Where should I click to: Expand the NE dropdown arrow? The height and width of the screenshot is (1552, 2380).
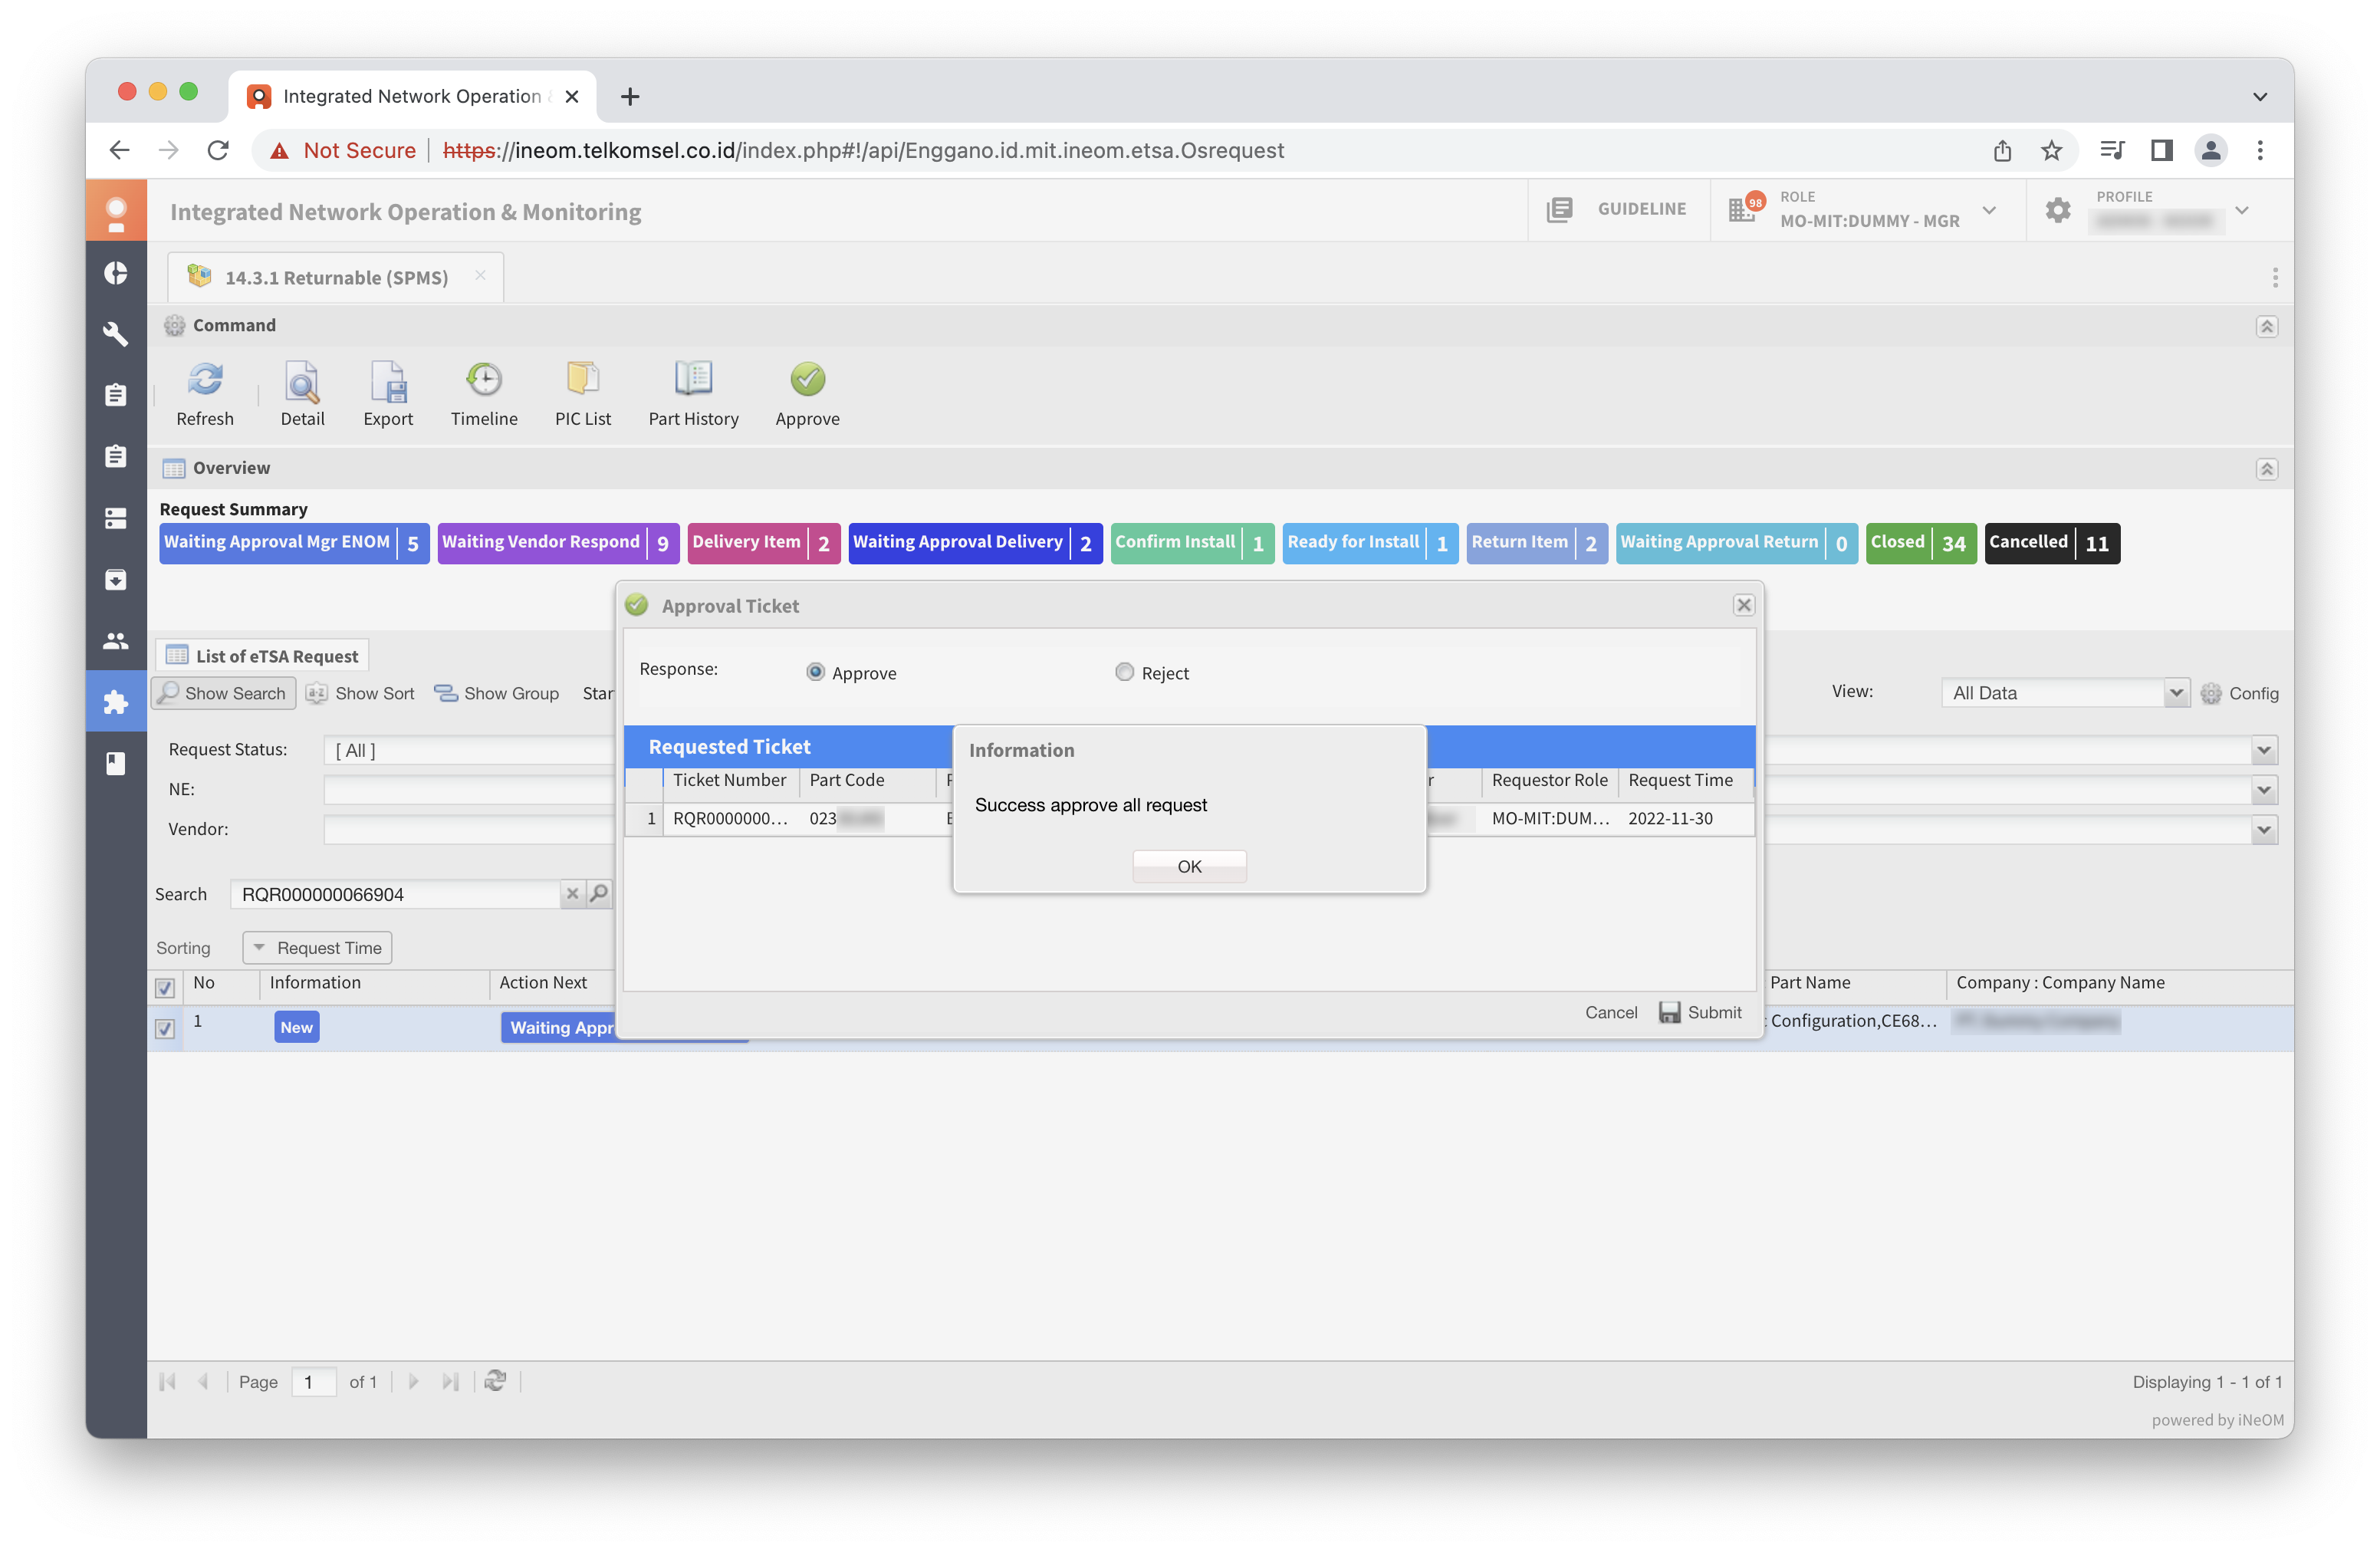click(2264, 790)
